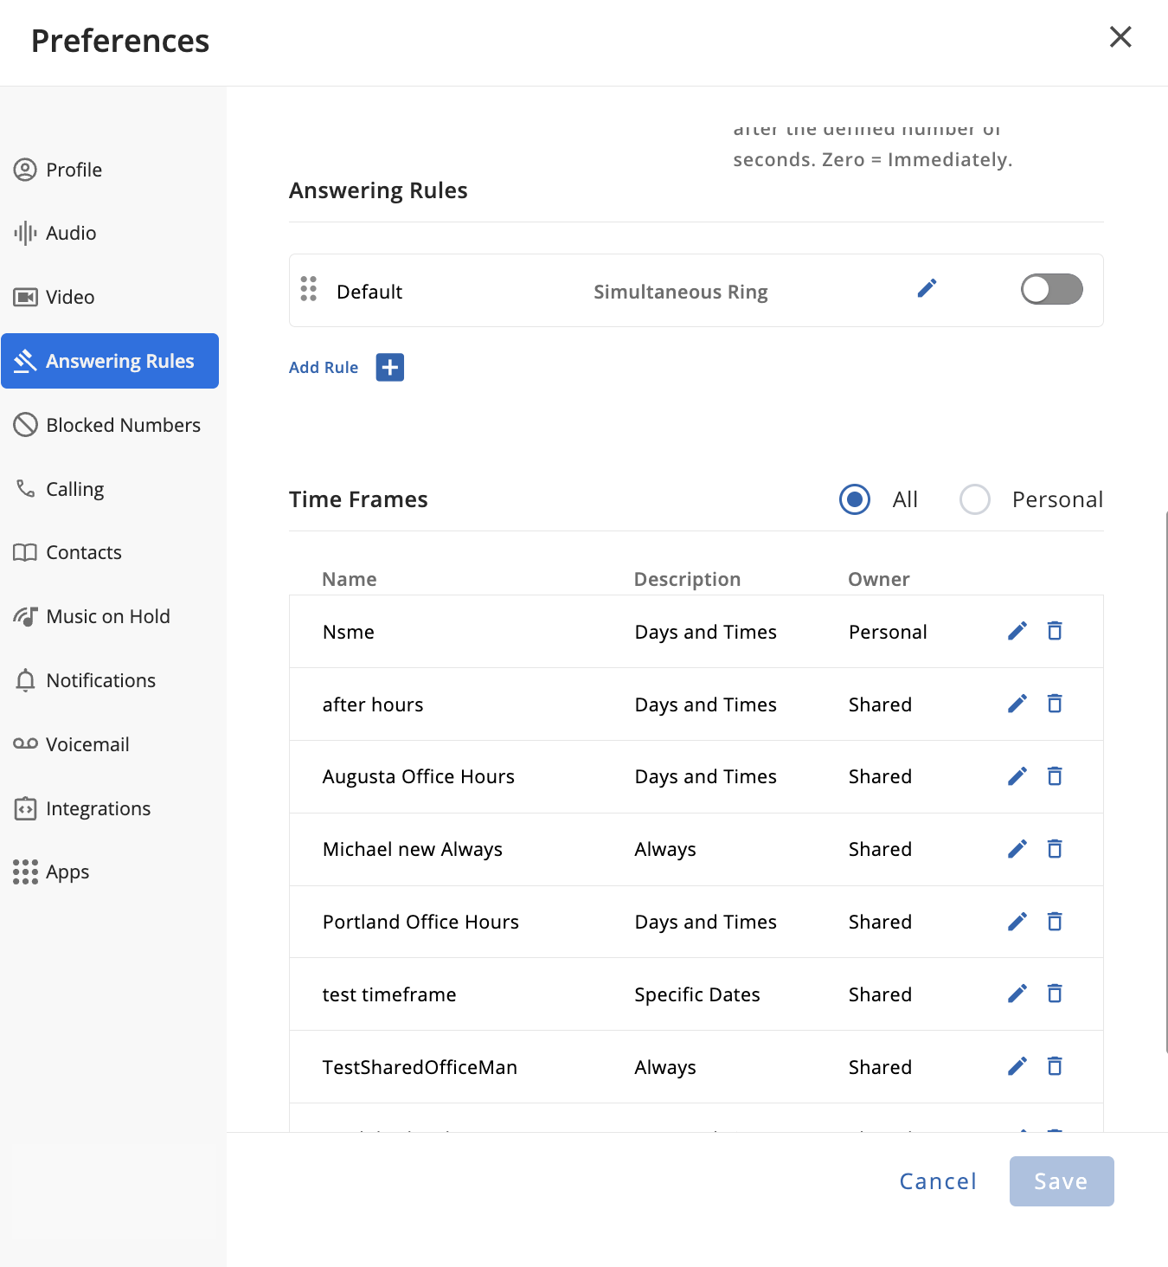Edit the Nsme time frame
The image size is (1168, 1267).
pos(1017,631)
